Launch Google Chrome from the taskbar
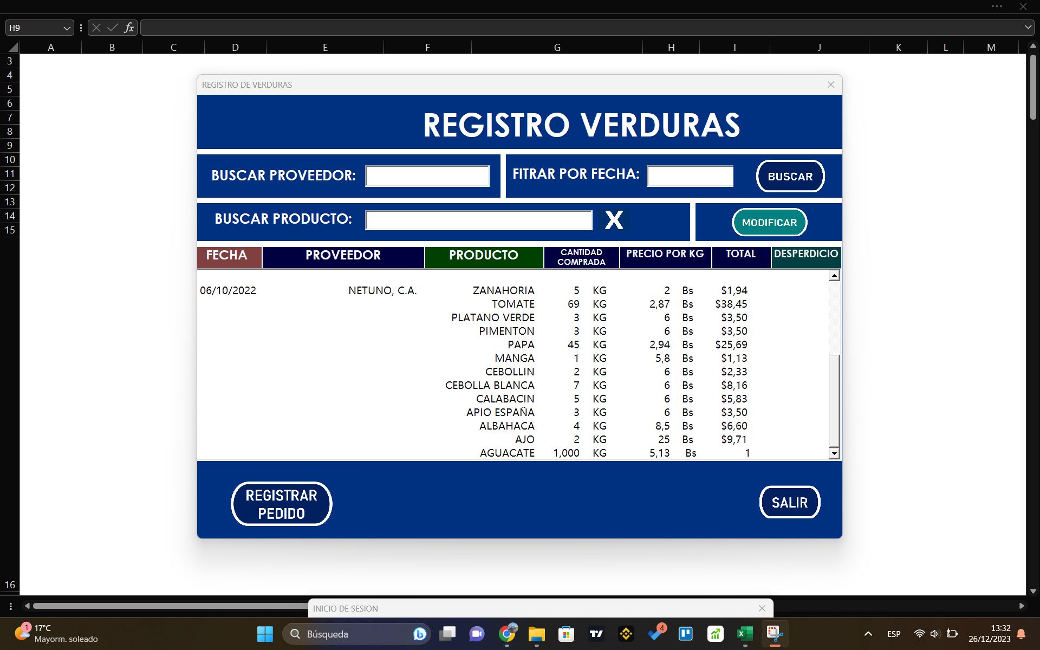The width and height of the screenshot is (1040, 650). coord(508,634)
